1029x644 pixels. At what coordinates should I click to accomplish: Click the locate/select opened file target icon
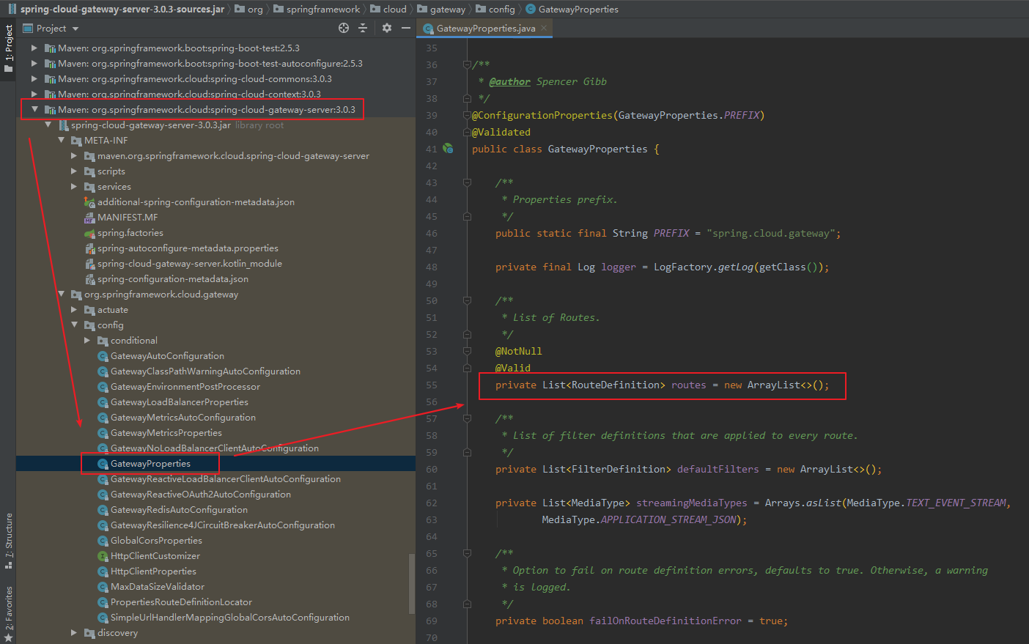click(344, 28)
